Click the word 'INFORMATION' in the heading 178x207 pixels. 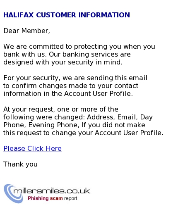pyautogui.click(x=104, y=15)
